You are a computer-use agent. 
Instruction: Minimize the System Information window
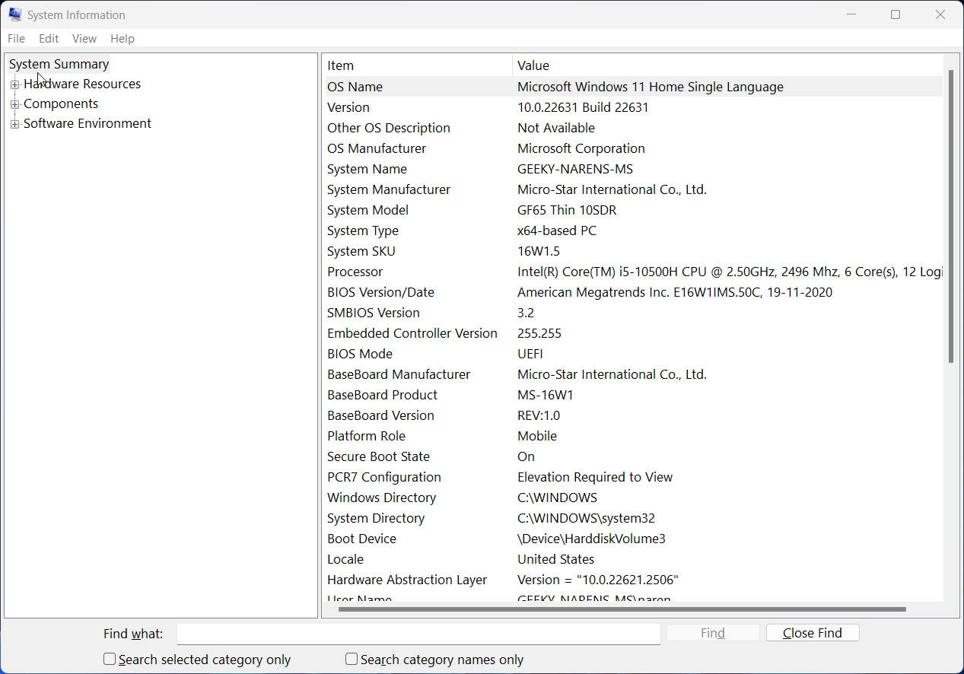pos(851,14)
